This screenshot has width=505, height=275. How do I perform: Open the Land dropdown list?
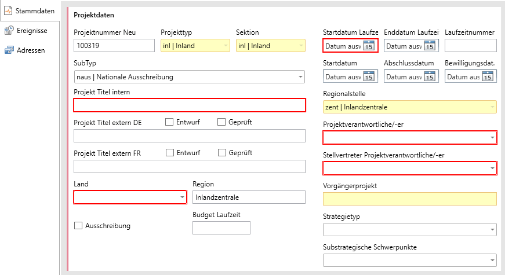[181, 197]
